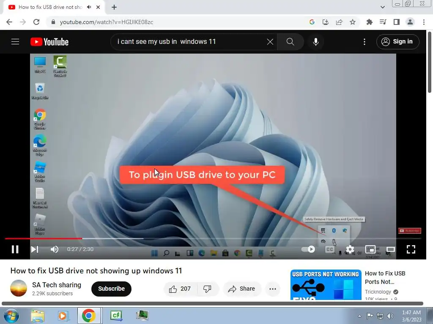The image size is (433, 324).
Task: Switch to miniplayer mode
Action: [x=370, y=249]
